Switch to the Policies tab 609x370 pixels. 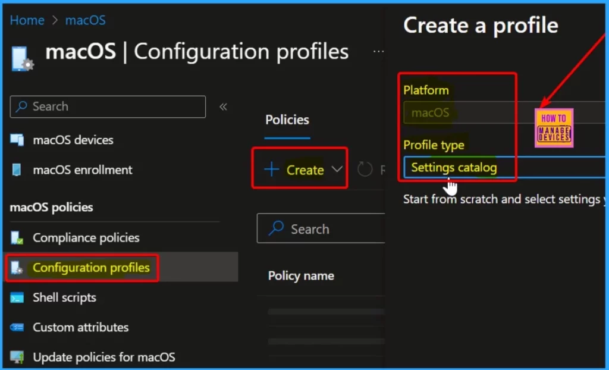(x=287, y=120)
